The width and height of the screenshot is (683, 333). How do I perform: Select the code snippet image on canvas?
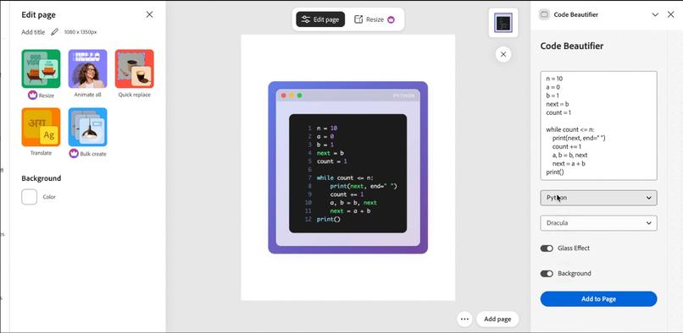(x=347, y=167)
